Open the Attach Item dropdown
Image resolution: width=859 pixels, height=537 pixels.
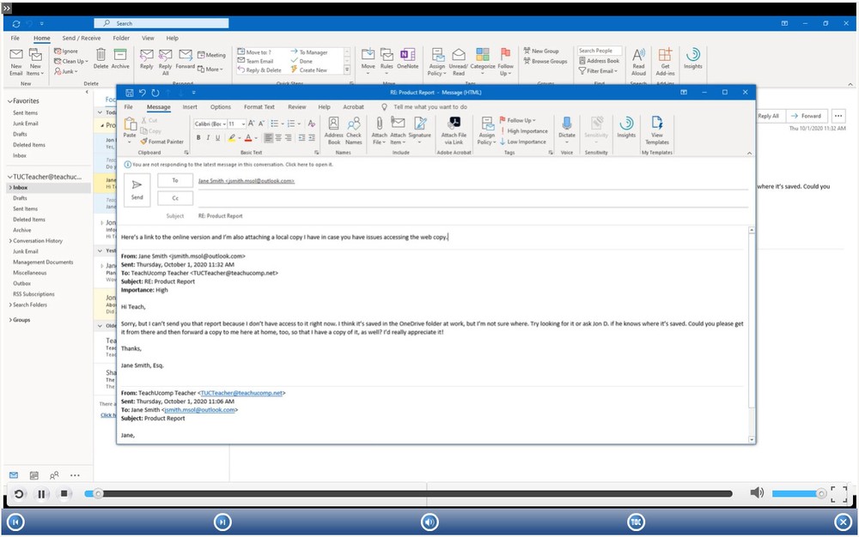pyautogui.click(x=399, y=136)
